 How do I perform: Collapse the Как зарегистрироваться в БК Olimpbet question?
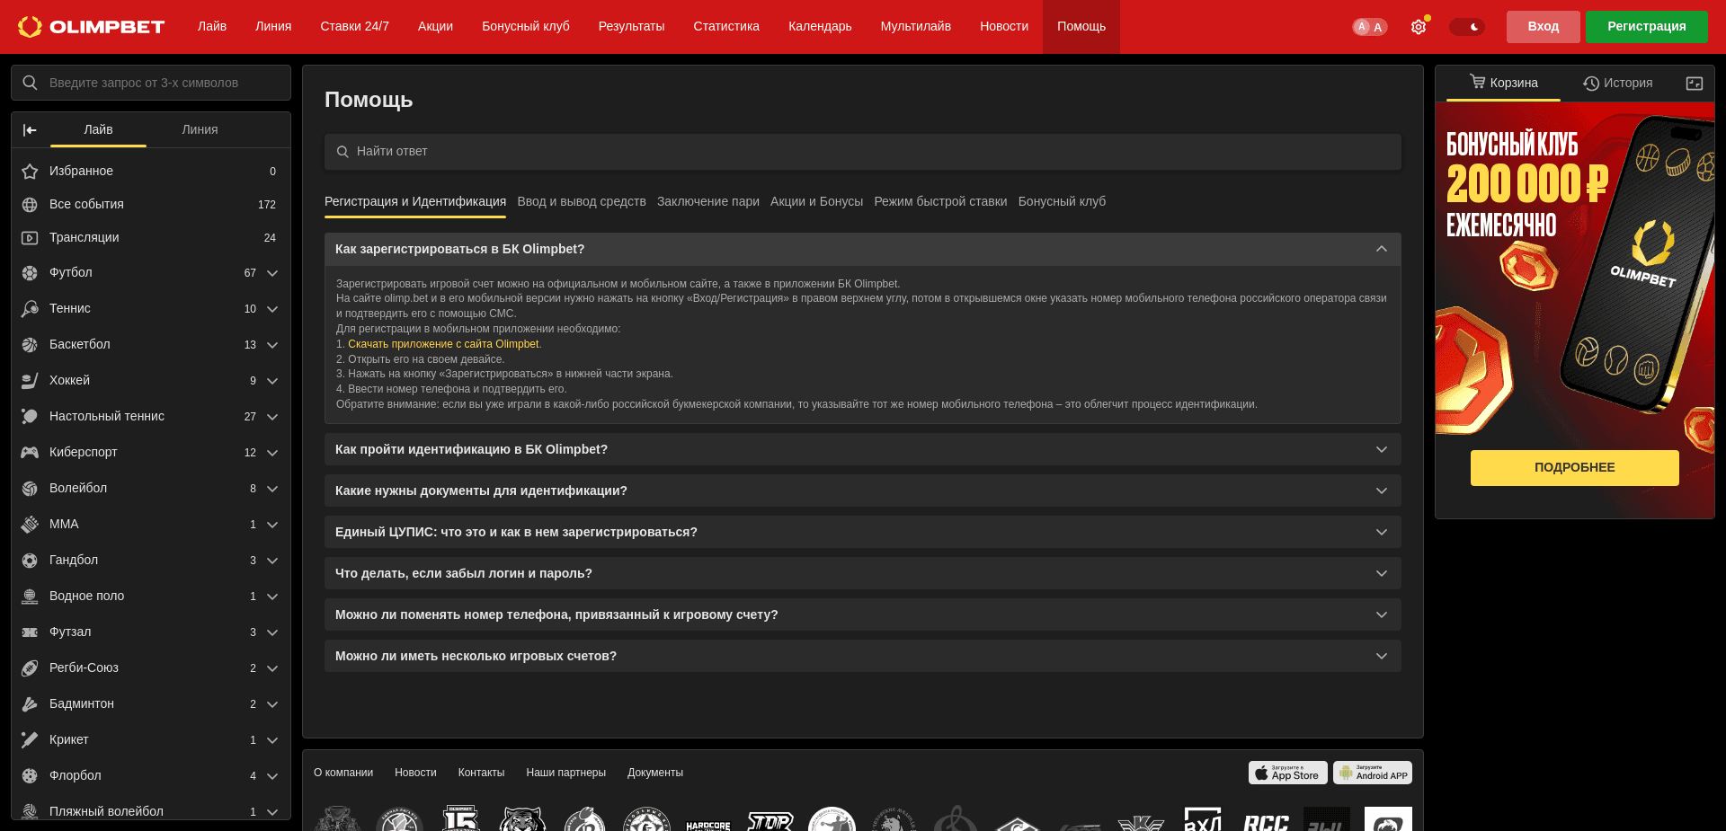click(862, 249)
